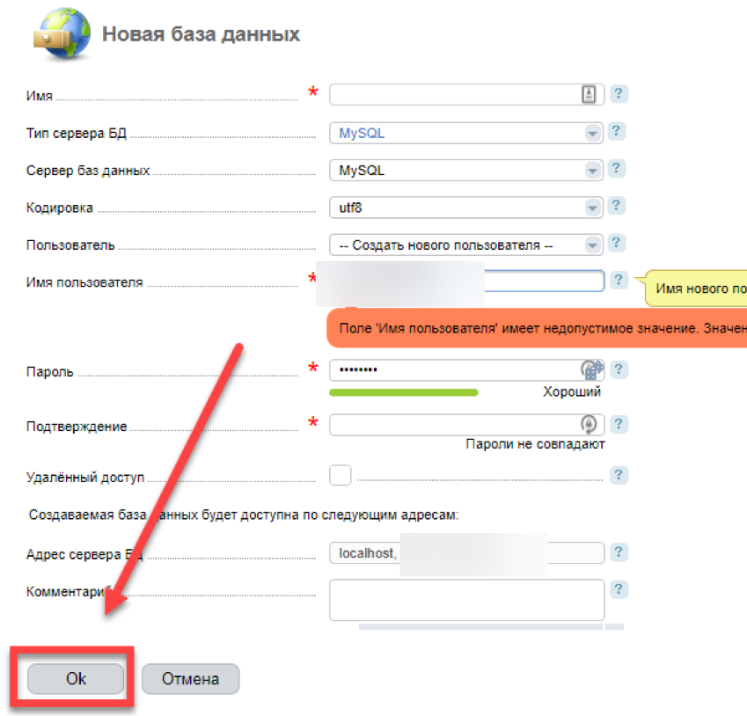Open the Сервер баз данных dropdown
This screenshot has height=716, width=747.
coord(466,170)
